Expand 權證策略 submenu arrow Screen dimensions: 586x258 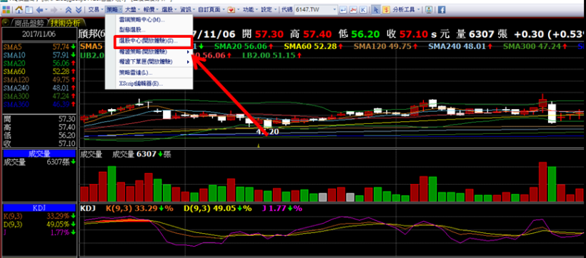click(x=188, y=52)
